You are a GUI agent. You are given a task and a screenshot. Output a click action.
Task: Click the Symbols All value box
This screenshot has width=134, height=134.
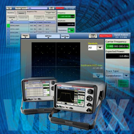(x=92, y=48)
